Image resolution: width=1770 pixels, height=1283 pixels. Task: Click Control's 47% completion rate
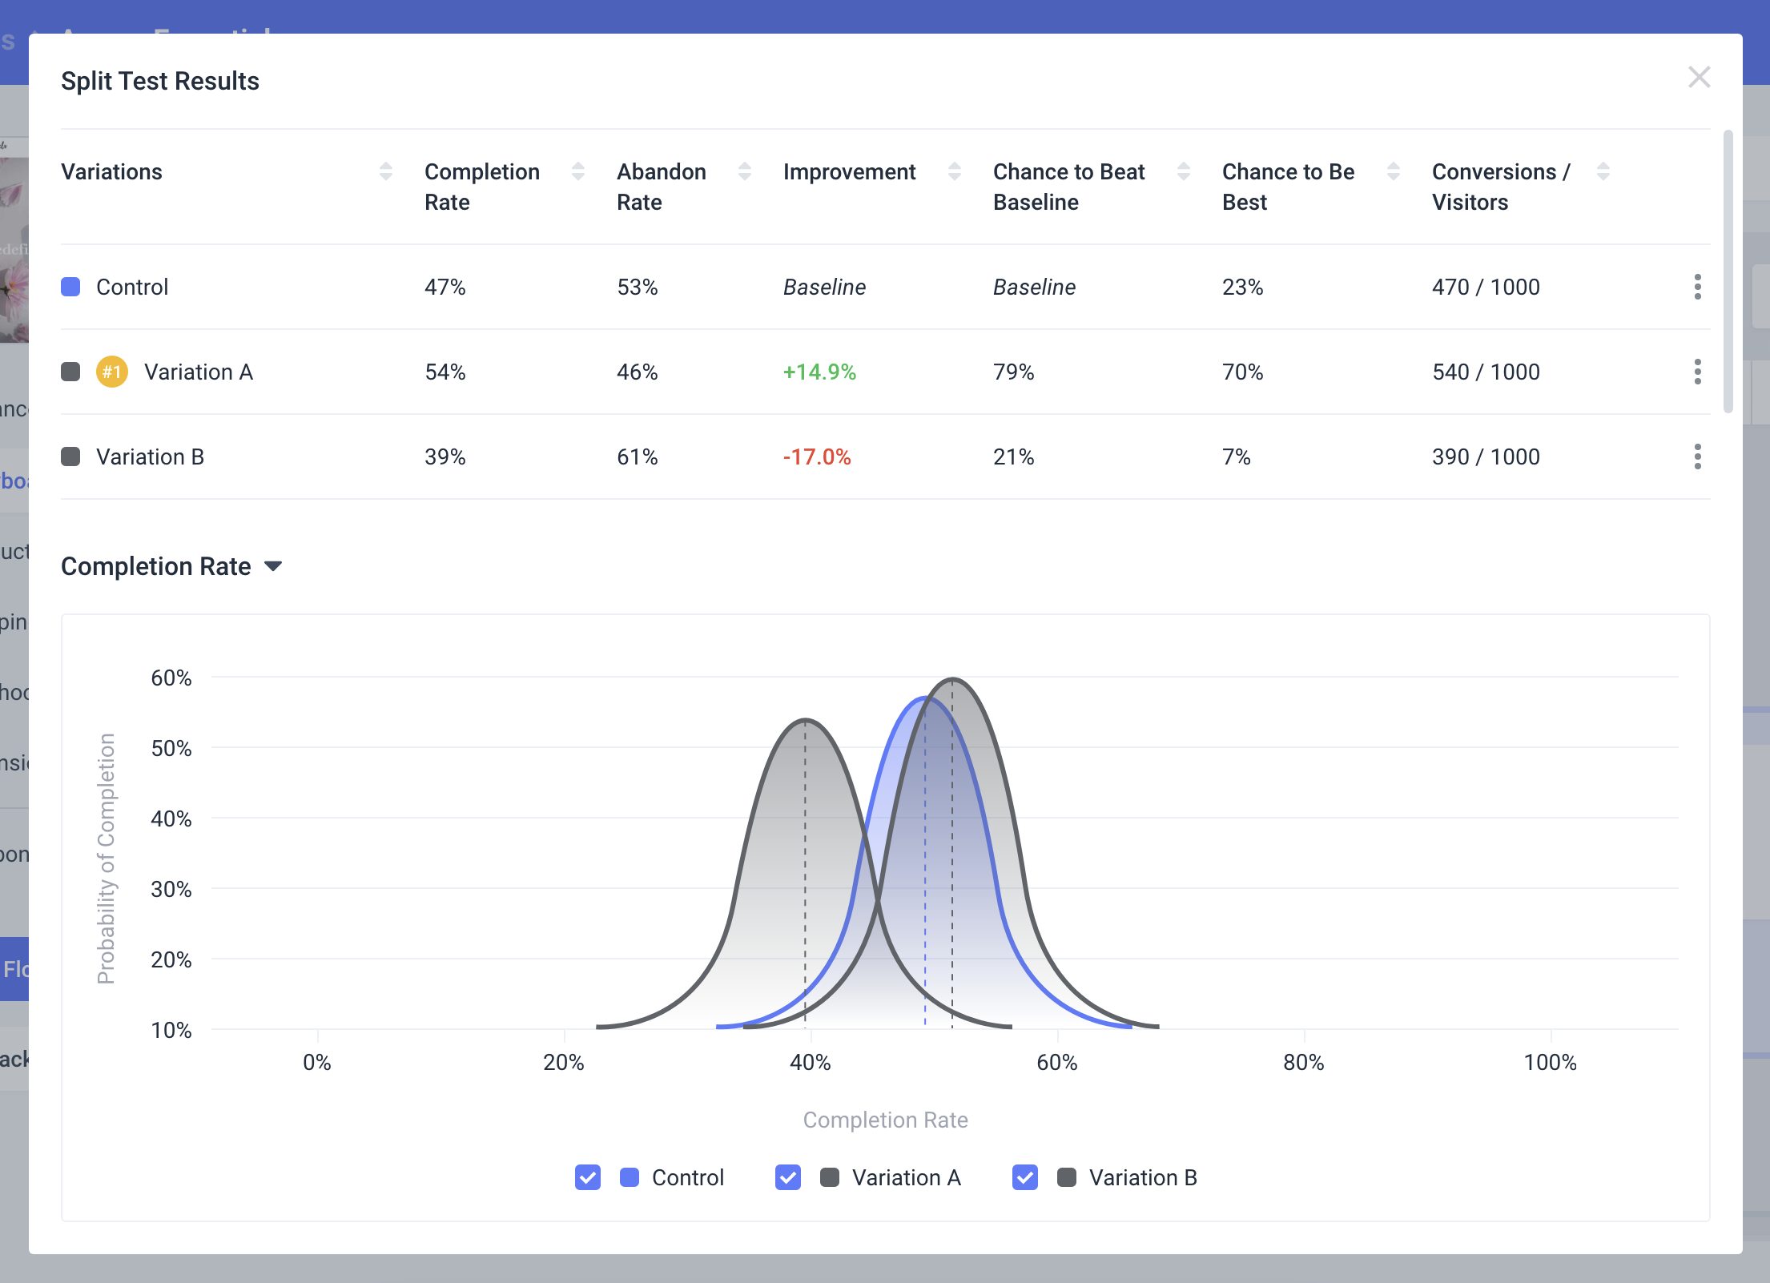[x=445, y=287]
